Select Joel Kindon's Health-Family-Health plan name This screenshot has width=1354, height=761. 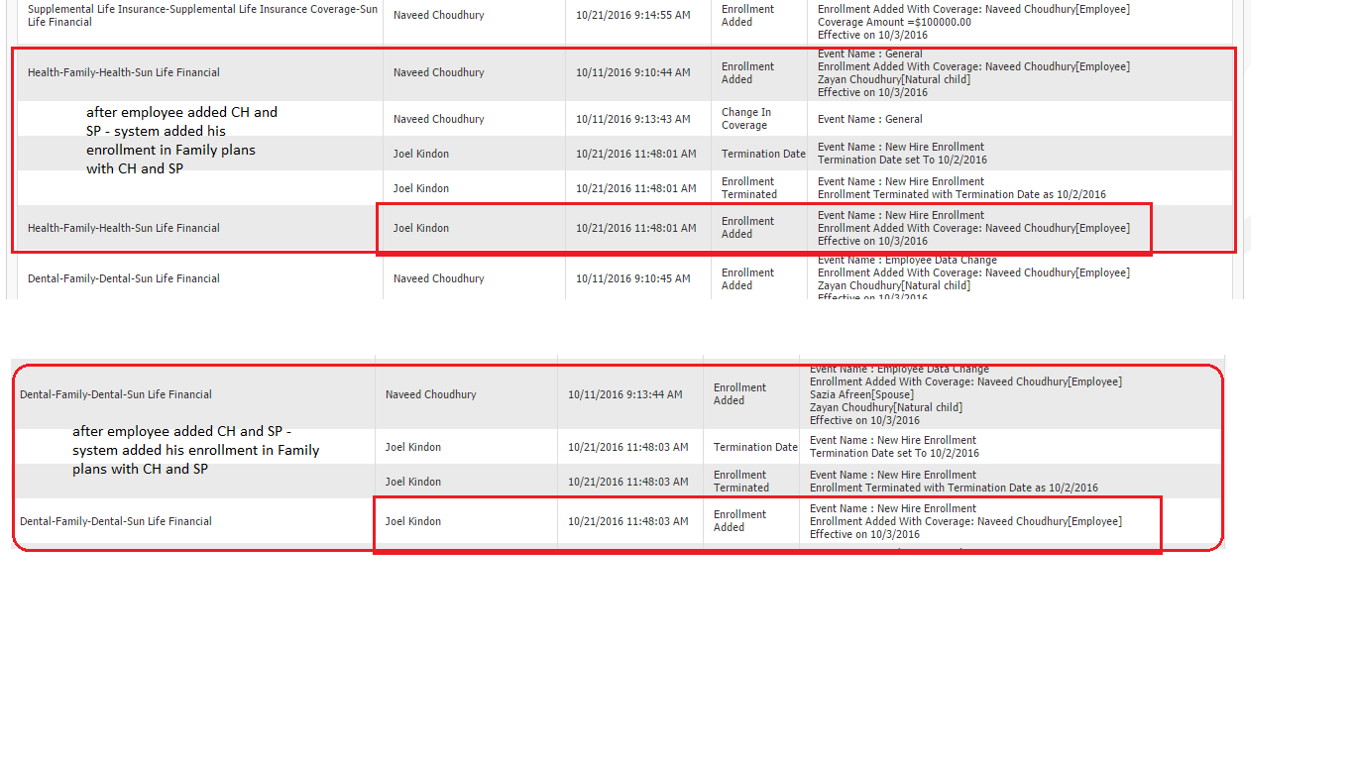pyautogui.click(x=123, y=228)
